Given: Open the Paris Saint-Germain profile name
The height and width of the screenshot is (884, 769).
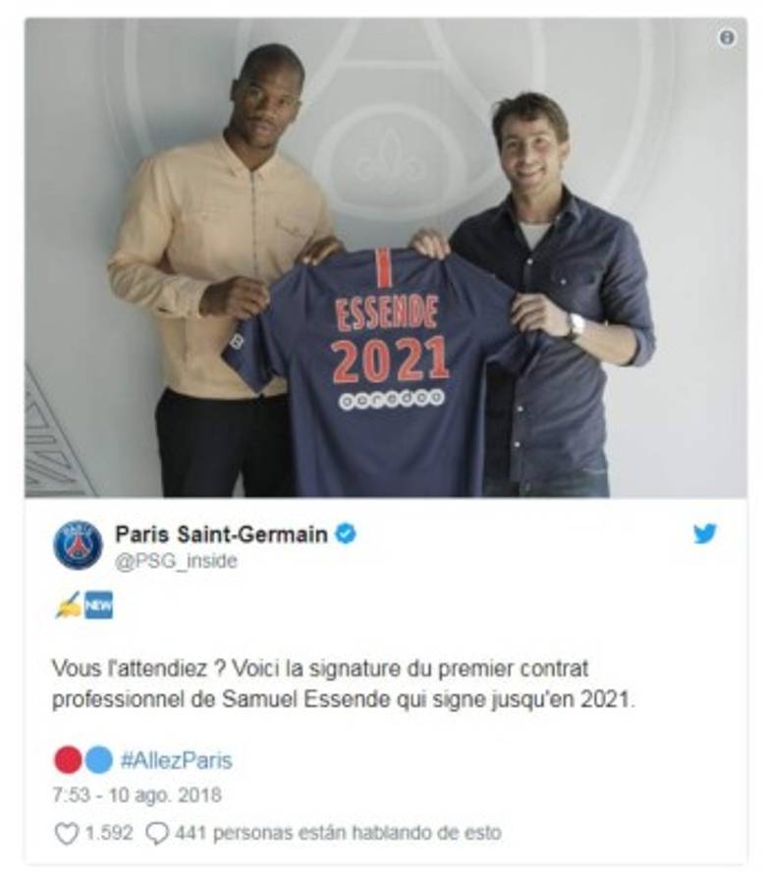Looking at the screenshot, I should point(221,533).
